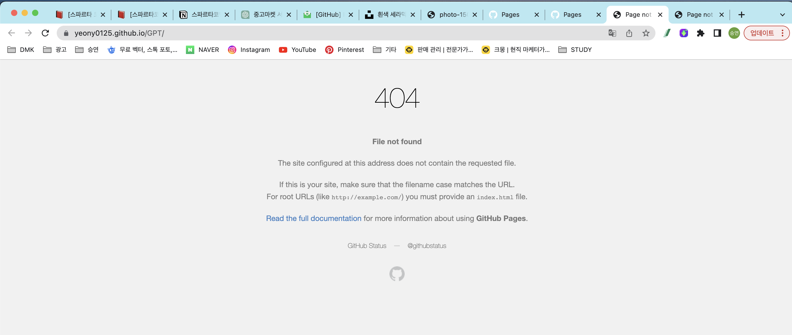The height and width of the screenshot is (335, 792).
Task: Go forward to the next page
Action: click(x=28, y=33)
